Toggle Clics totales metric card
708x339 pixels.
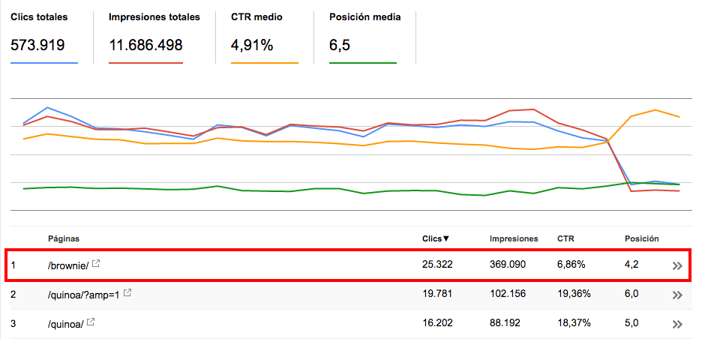44,37
